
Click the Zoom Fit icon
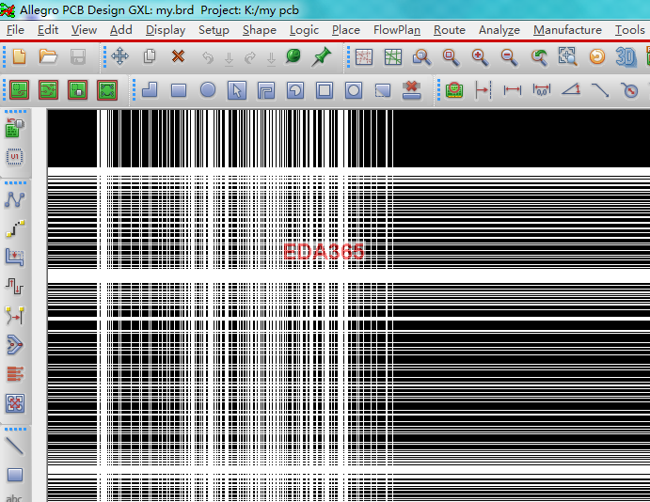451,56
